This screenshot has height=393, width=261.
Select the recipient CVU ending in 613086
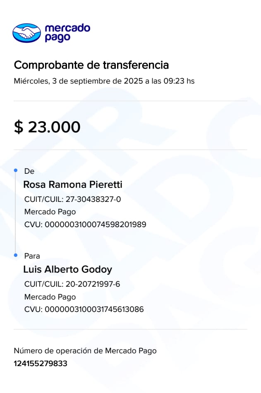(84, 309)
